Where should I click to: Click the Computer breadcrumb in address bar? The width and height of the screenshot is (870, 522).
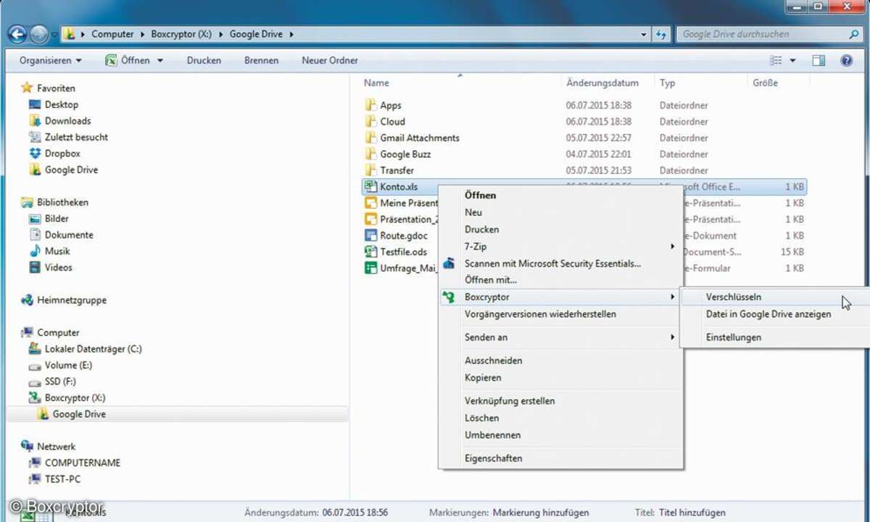tap(112, 34)
